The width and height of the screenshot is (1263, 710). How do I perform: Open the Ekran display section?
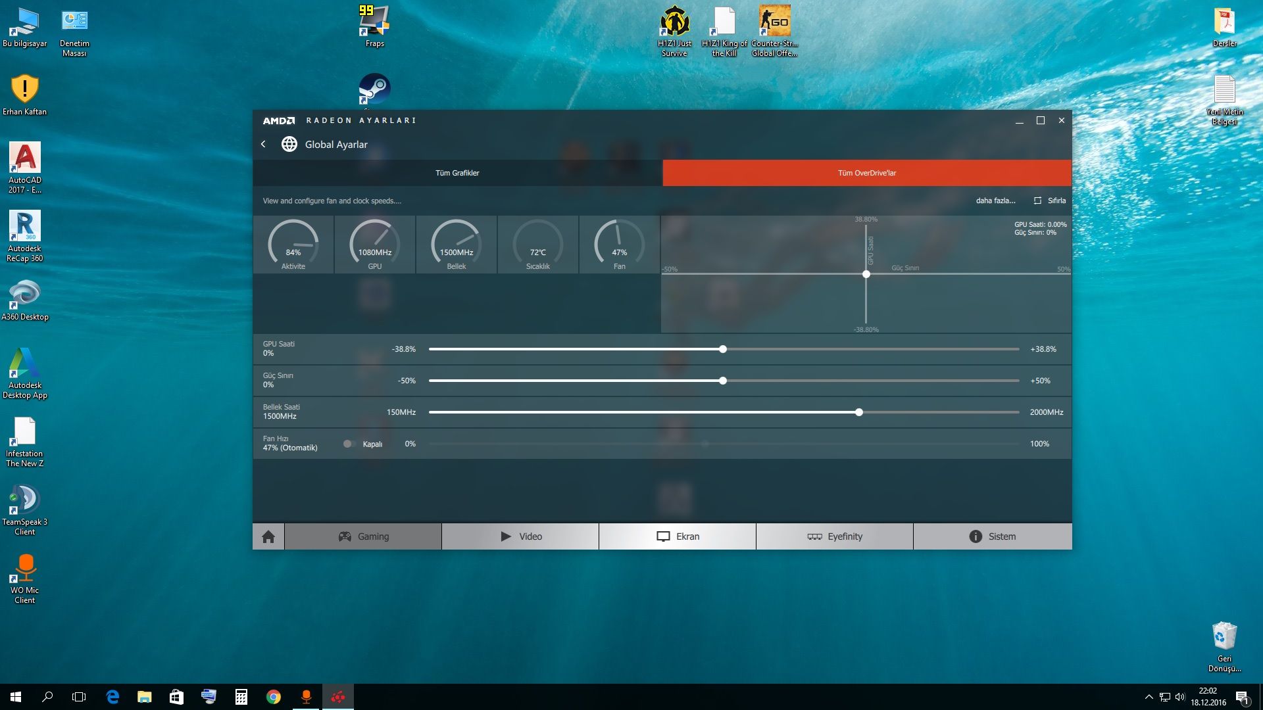(678, 536)
